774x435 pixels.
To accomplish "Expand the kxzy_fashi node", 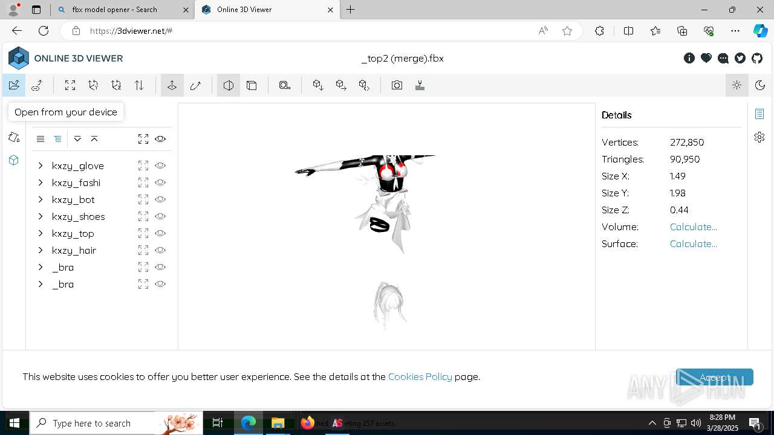I will (41, 182).
